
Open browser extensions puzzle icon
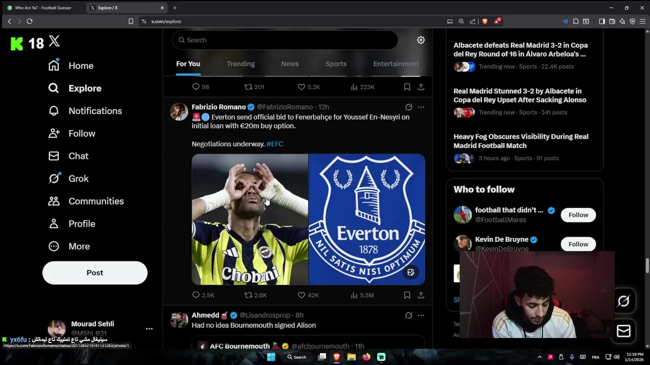coord(575,21)
